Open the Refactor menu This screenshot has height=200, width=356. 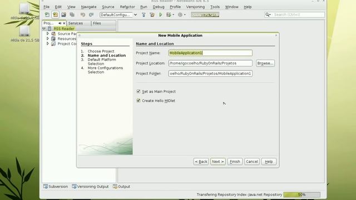(x=127, y=7)
